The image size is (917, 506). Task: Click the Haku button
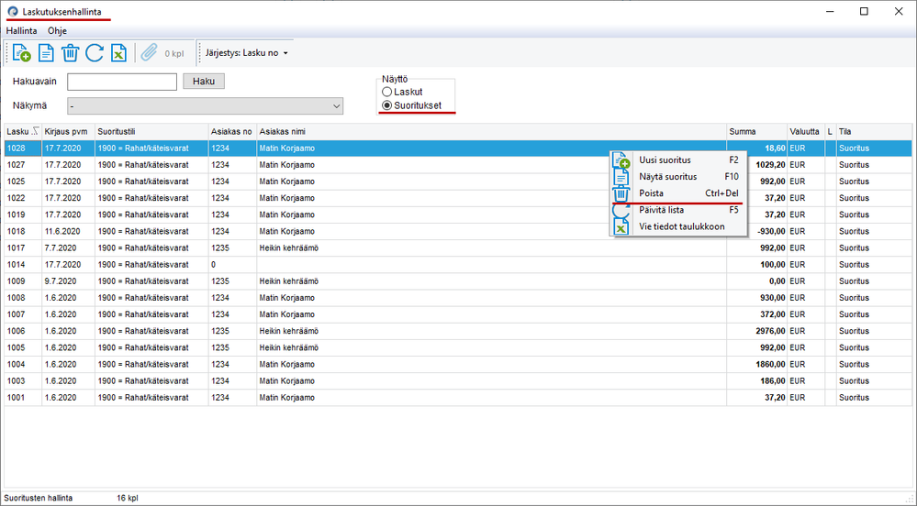(x=204, y=82)
